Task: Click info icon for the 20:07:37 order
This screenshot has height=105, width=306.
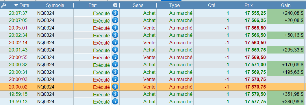Action: (115, 13)
